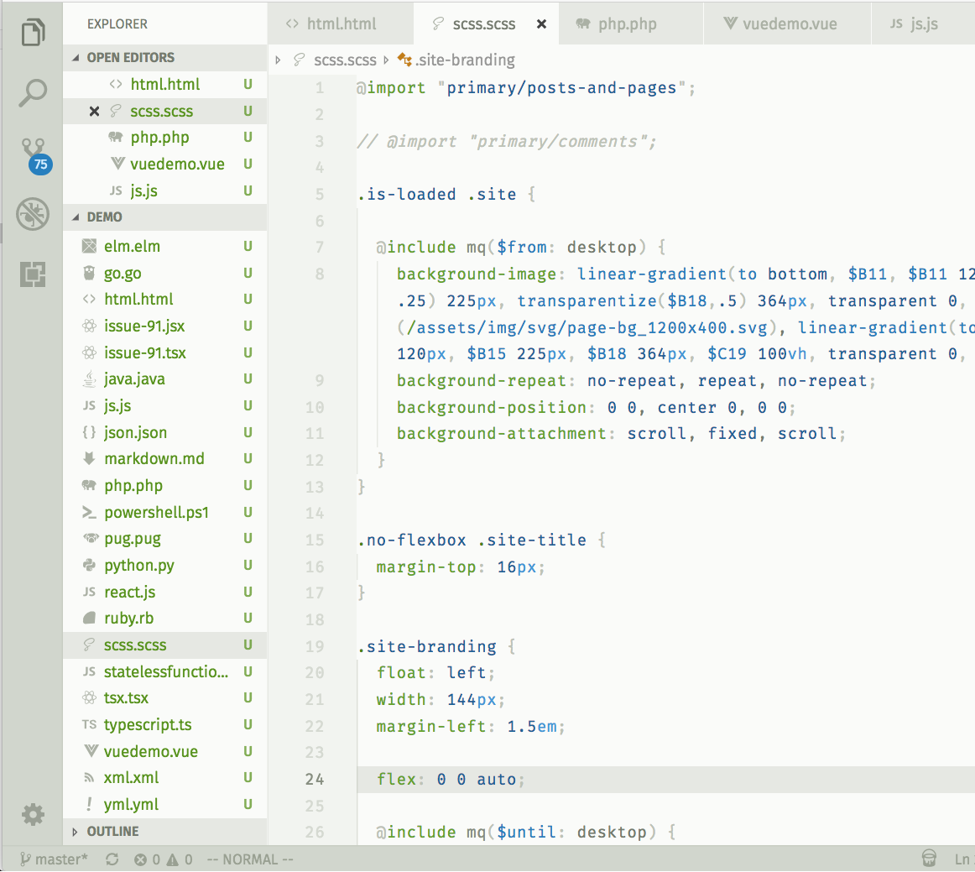Open the Debug view icon
The image size is (975, 872).
click(33, 214)
